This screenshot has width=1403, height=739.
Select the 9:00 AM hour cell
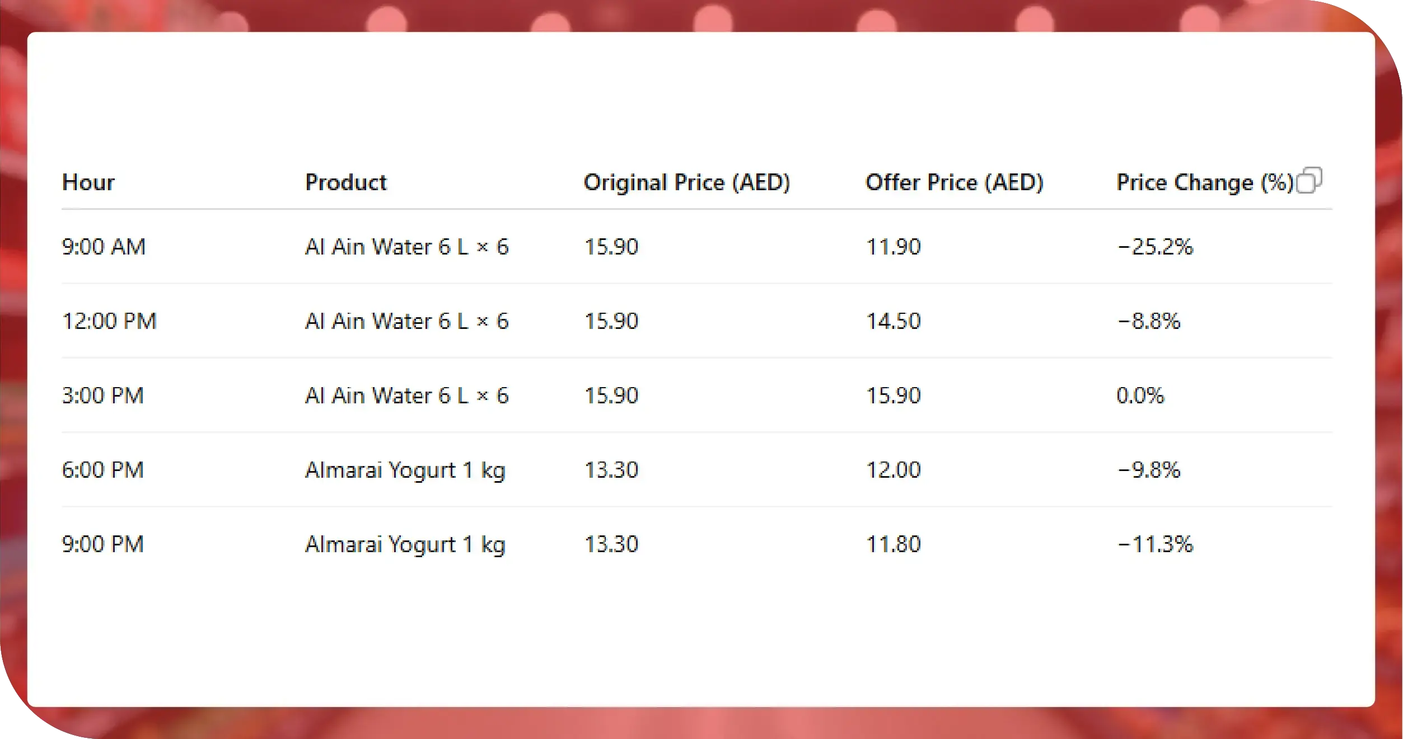(104, 247)
